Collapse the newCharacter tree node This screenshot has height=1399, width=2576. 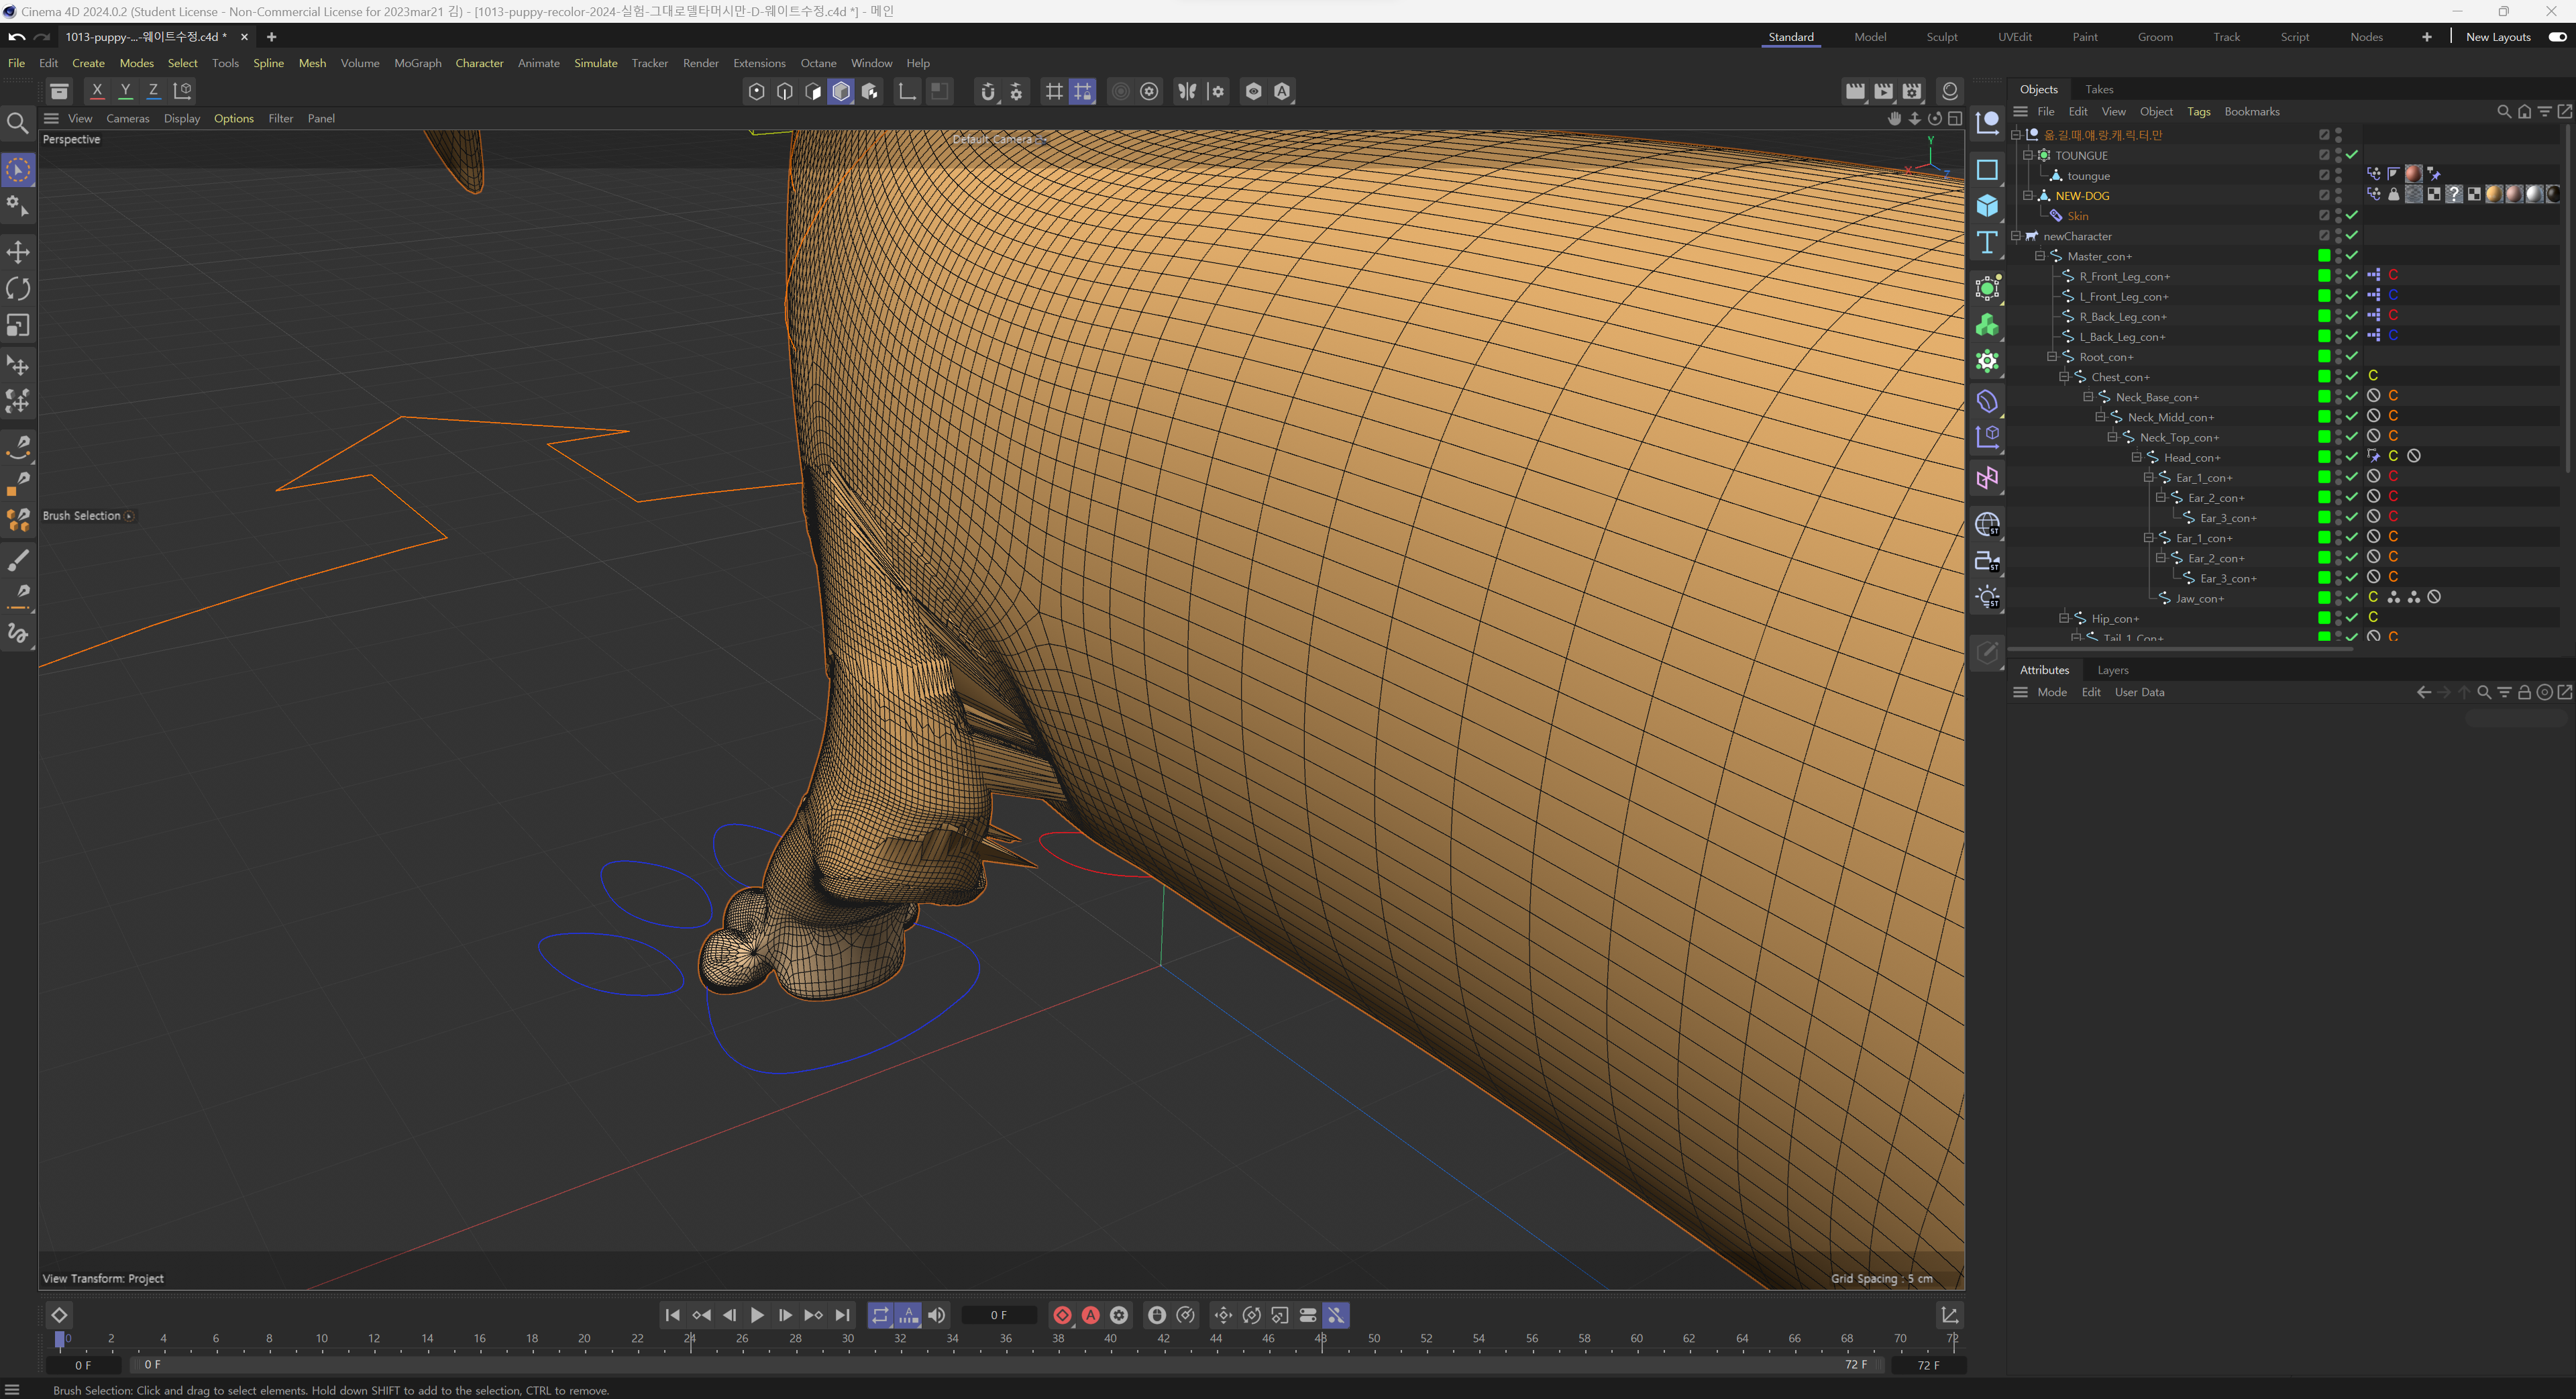click(x=2016, y=236)
